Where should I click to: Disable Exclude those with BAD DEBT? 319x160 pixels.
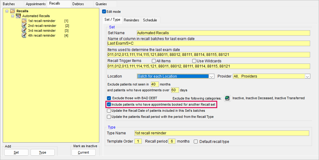point(109,98)
